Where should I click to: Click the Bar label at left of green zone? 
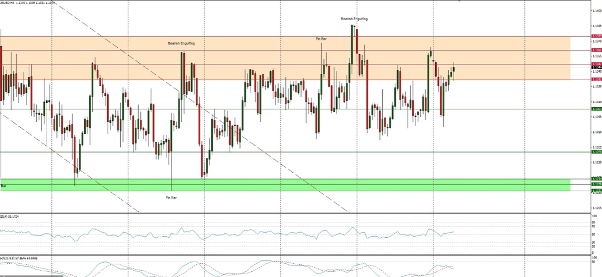click(3, 186)
